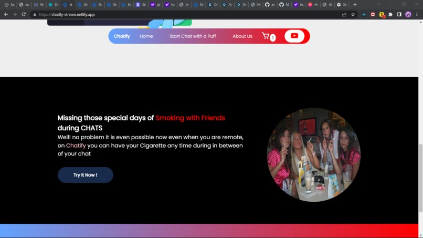Open the Extensions puzzle menu

coord(390,15)
